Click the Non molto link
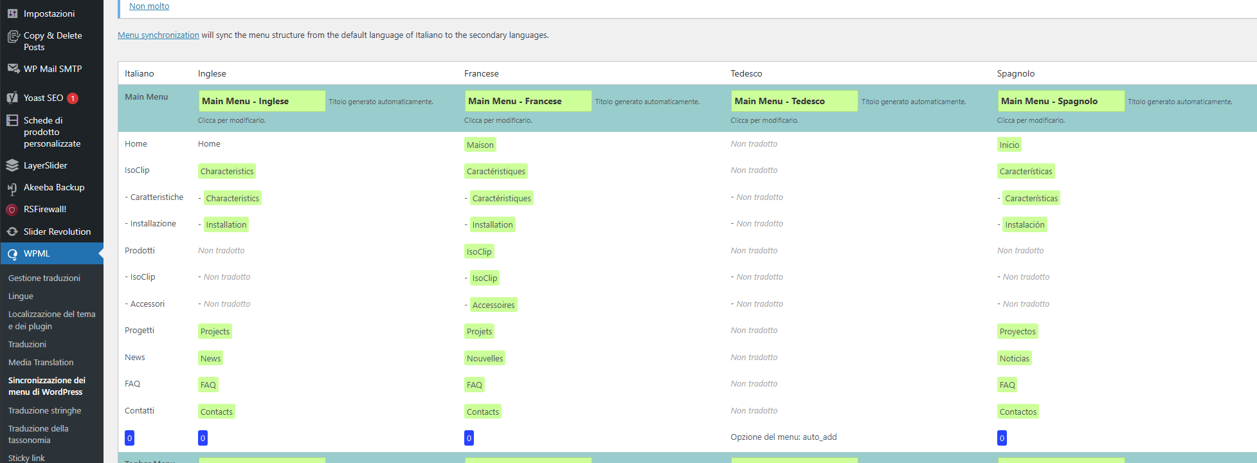1257x463 pixels. 149,6
